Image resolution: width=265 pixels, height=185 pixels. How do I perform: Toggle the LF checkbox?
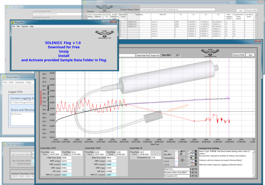pos(180,55)
